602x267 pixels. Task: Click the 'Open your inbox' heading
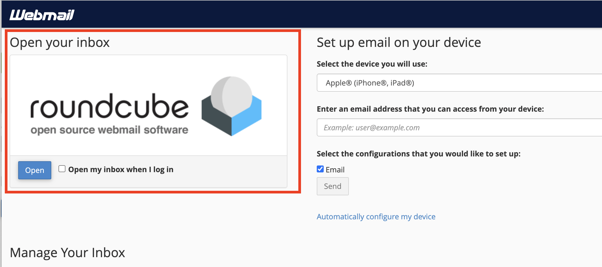click(x=60, y=43)
